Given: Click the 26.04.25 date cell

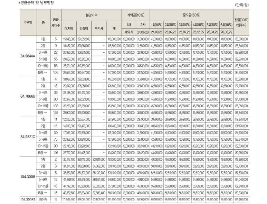Looking at the screenshot, I should [x=212, y=32].
